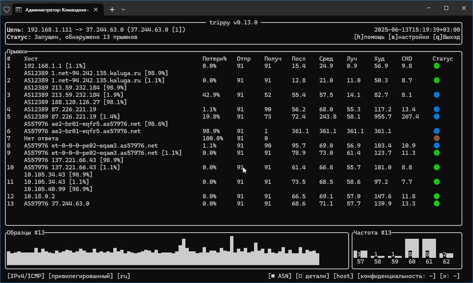Click the green status dot for hop 1
Viewport: 473px width, 283px height.
click(437, 66)
